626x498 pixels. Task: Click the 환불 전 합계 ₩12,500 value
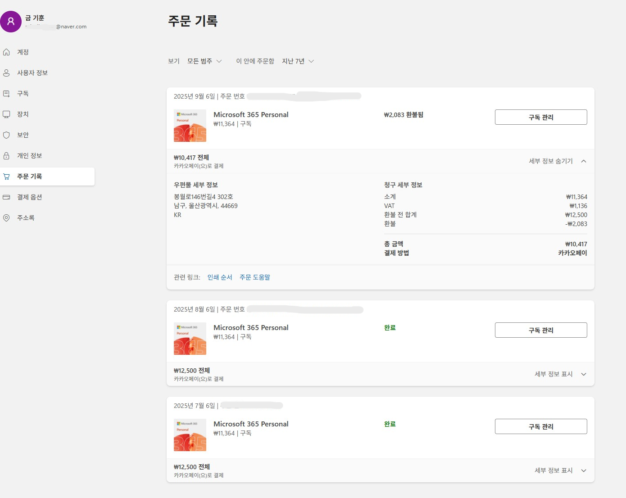tap(576, 215)
